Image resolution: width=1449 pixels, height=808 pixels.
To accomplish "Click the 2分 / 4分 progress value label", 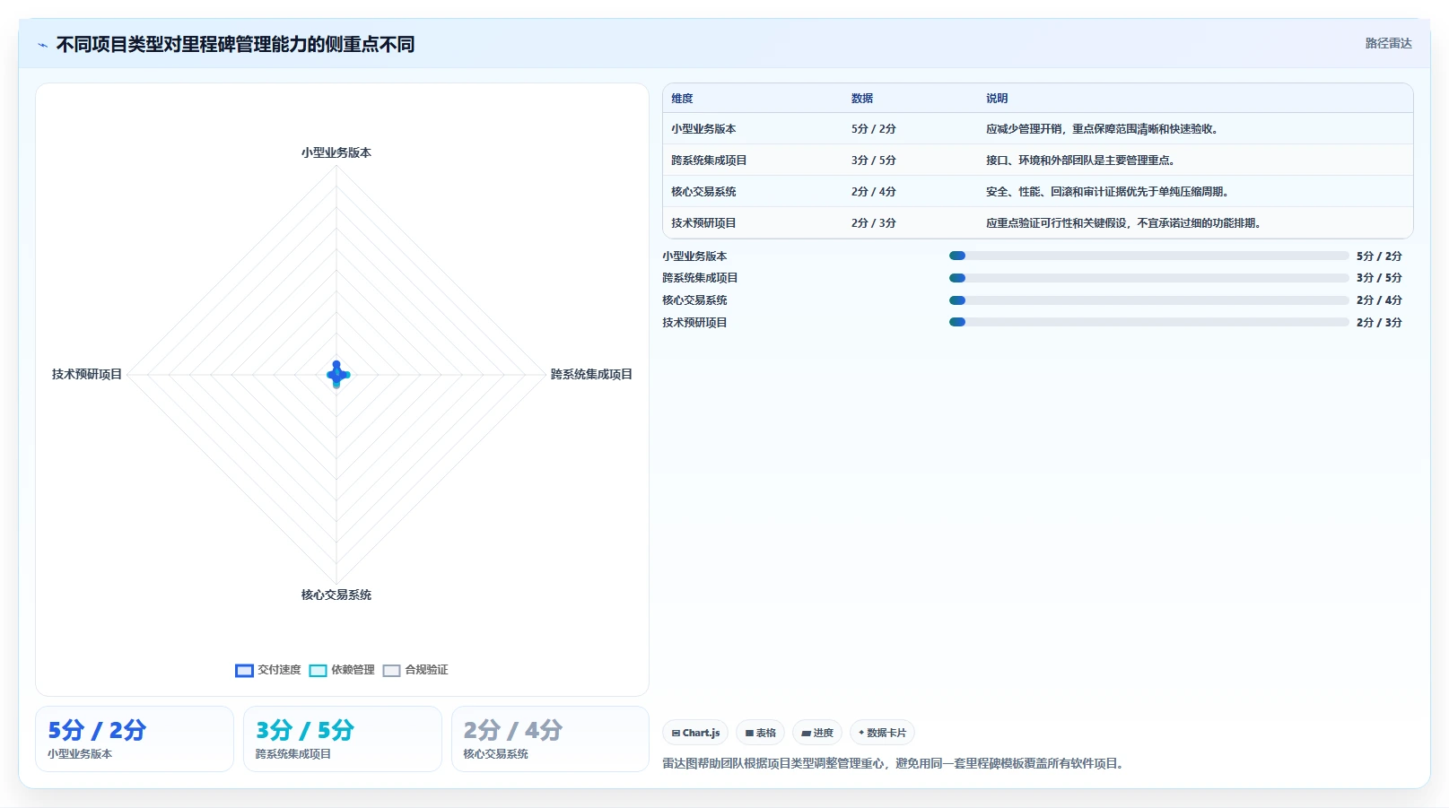I will (x=1379, y=300).
